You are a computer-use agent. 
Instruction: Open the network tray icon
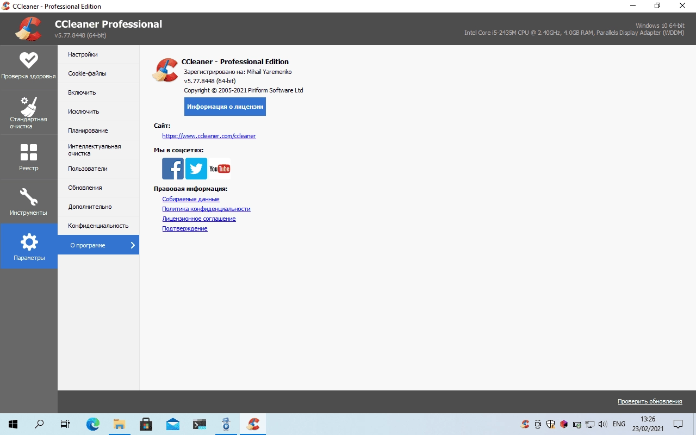click(590, 424)
